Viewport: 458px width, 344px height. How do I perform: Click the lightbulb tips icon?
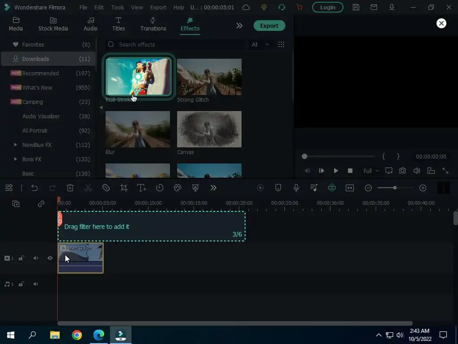point(264,7)
